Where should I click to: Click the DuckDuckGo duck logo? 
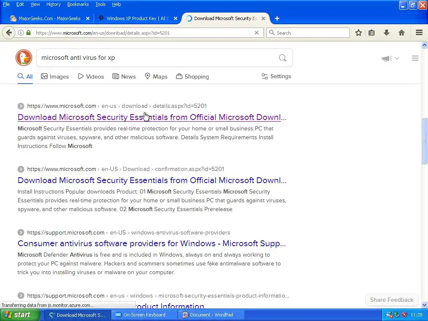click(x=24, y=58)
